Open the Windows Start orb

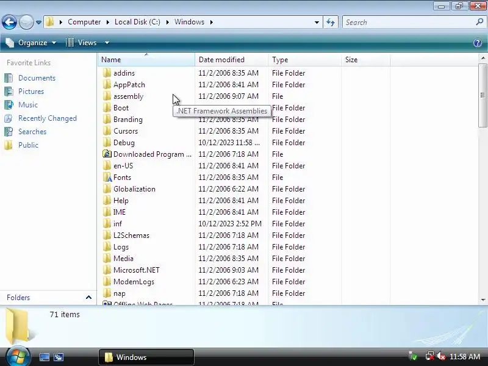(x=18, y=356)
